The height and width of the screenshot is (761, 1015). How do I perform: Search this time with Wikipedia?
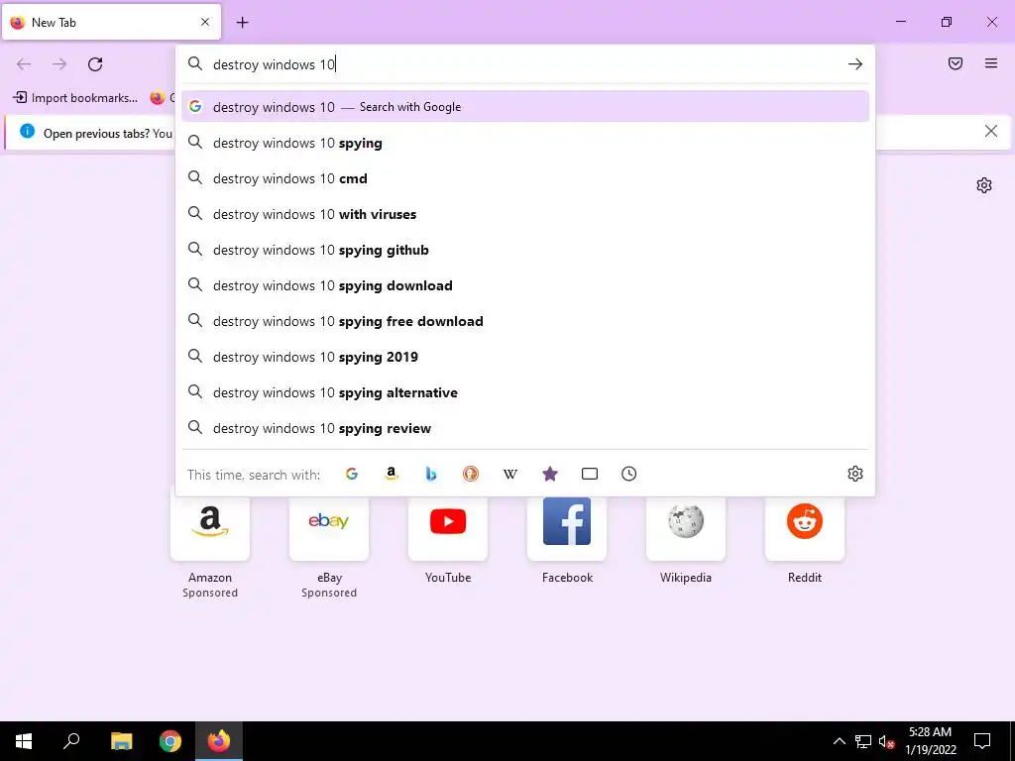point(510,474)
